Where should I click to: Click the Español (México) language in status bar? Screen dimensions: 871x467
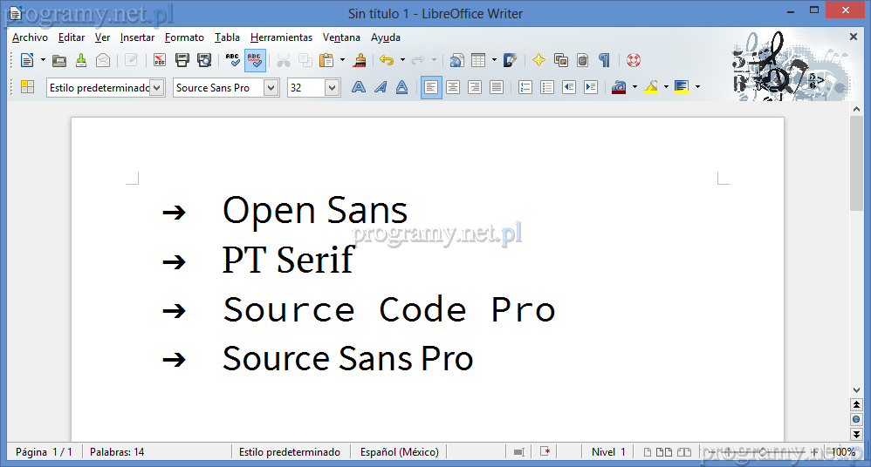pyautogui.click(x=399, y=452)
